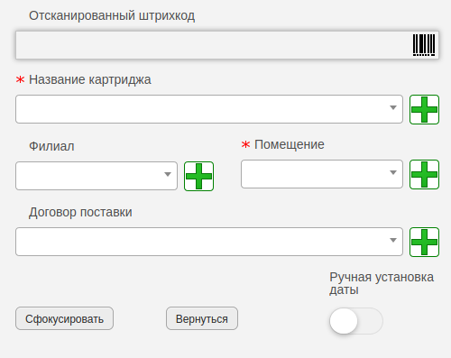The height and width of the screenshot is (358, 451).
Task: Open the Договор поставки dropdown
Action: point(209,242)
